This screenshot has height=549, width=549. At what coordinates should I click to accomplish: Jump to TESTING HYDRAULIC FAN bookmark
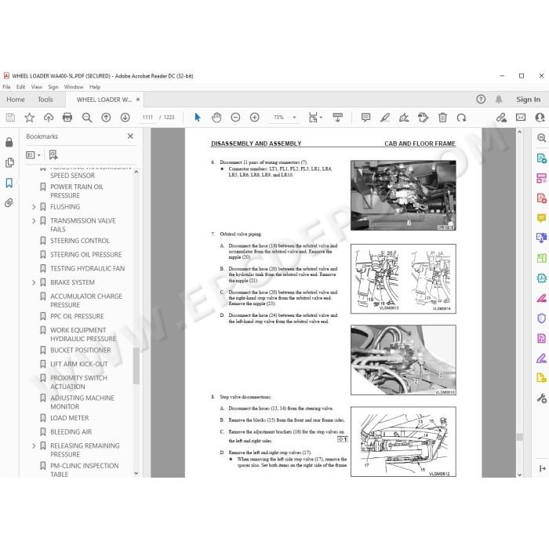88,268
